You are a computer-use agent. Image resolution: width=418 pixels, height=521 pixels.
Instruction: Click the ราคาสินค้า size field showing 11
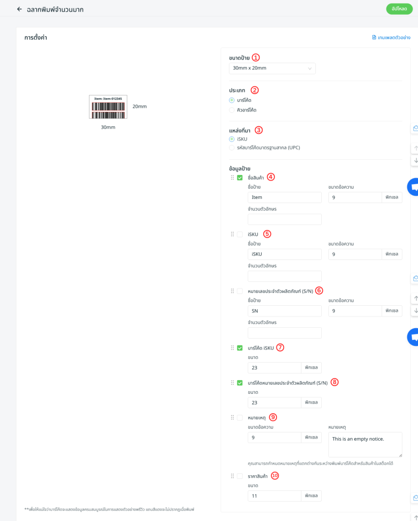(x=274, y=496)
